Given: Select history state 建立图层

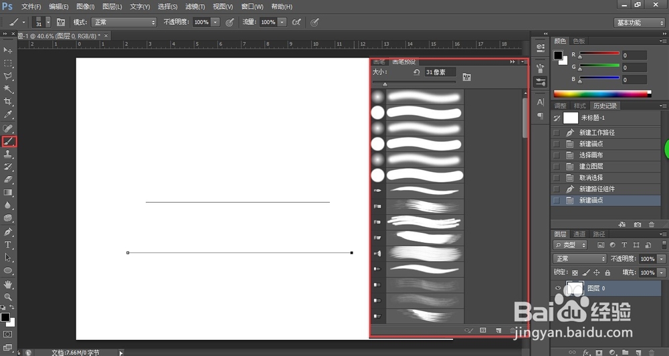Looking at the screenshot, I should (606, 167).
